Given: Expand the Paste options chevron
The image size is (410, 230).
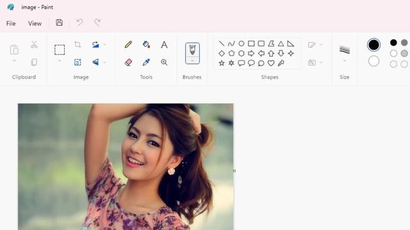Looking at the screenshot, I should 14,61.
